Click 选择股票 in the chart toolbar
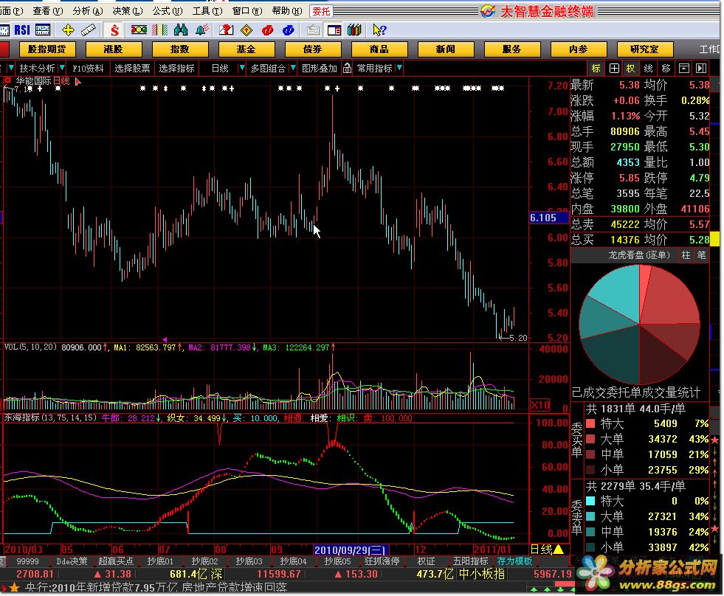Image resolution: width=724 pixels, height=596 pixels. coord(132,69)
